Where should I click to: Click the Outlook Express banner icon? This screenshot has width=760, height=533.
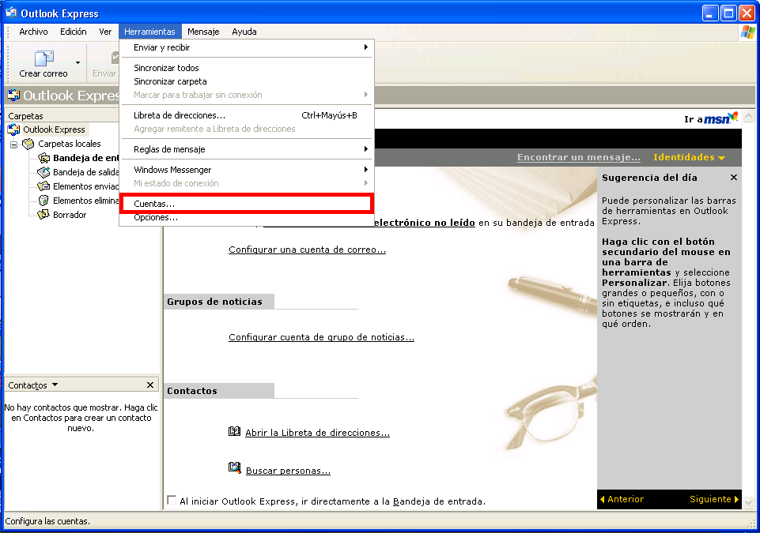point(14,96)
